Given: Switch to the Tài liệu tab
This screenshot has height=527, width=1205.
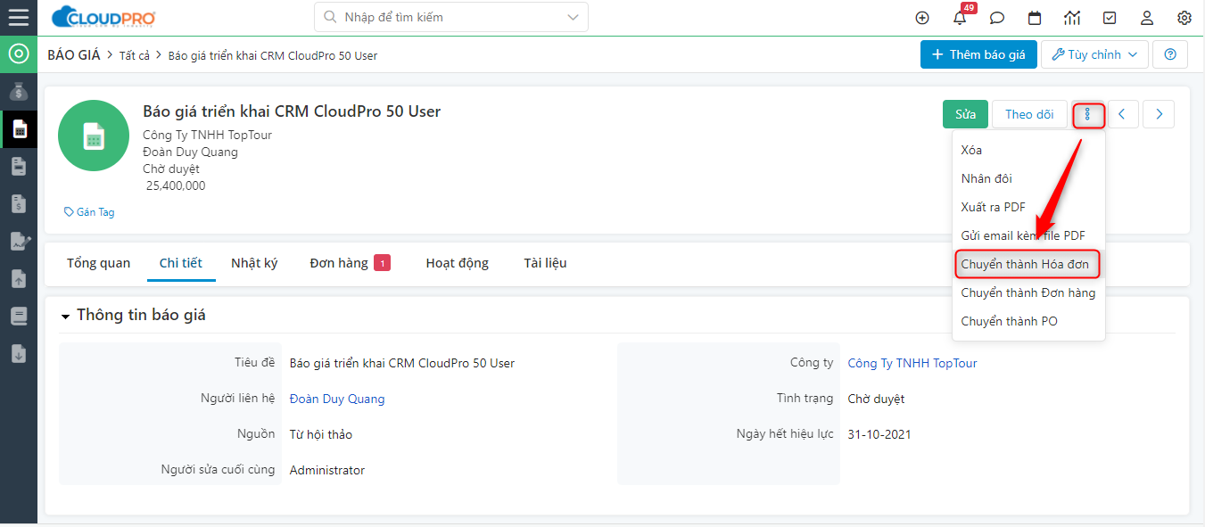Looking at the screenshot, I should (x=545, y=263).
